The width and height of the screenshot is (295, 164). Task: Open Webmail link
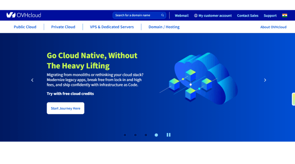[181, 15]
